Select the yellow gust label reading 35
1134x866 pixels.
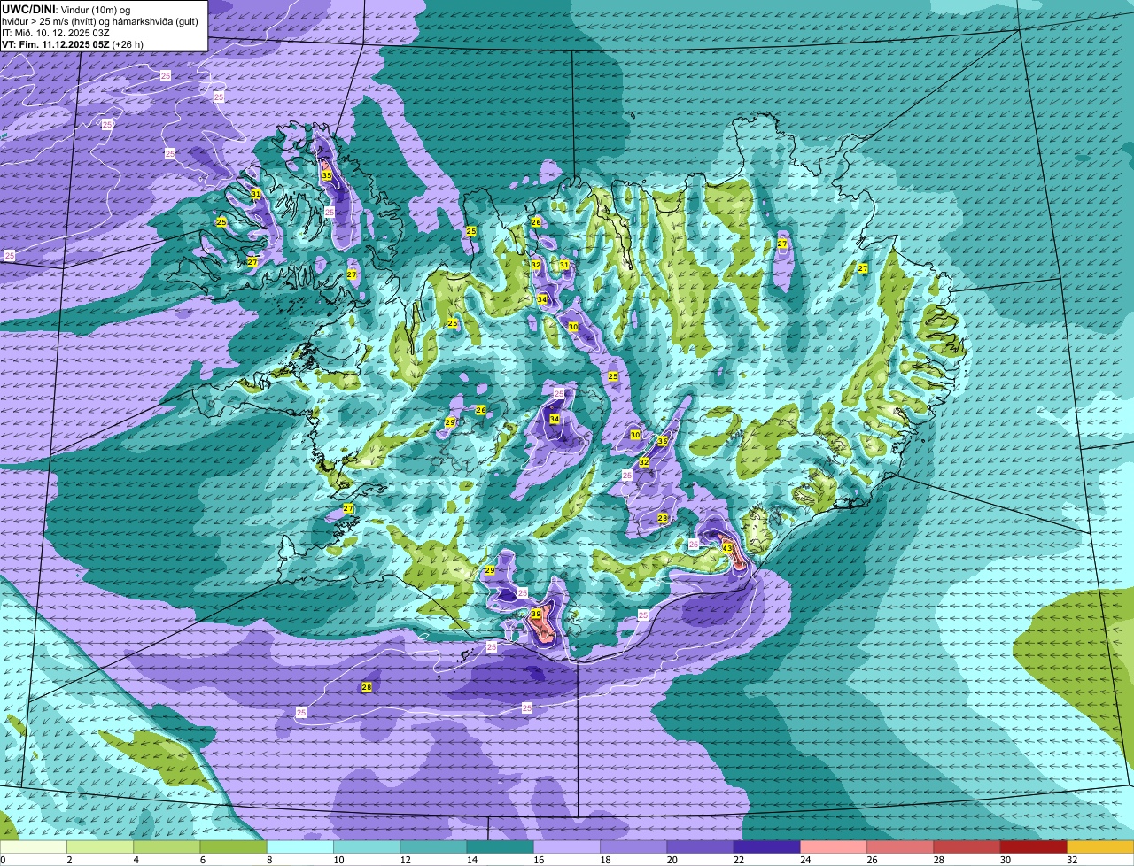coord(327,176)
